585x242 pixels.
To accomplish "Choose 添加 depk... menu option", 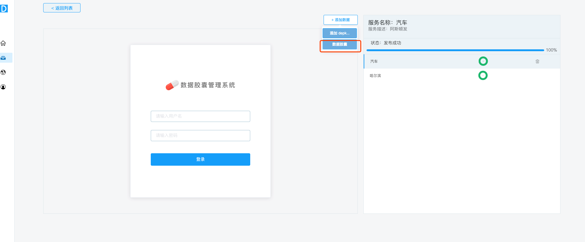I will pos(340,33).
